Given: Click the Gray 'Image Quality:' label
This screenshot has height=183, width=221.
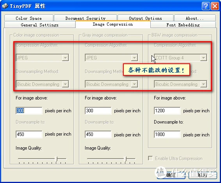Looking at the screenshot, I should (x=98, y=148).
